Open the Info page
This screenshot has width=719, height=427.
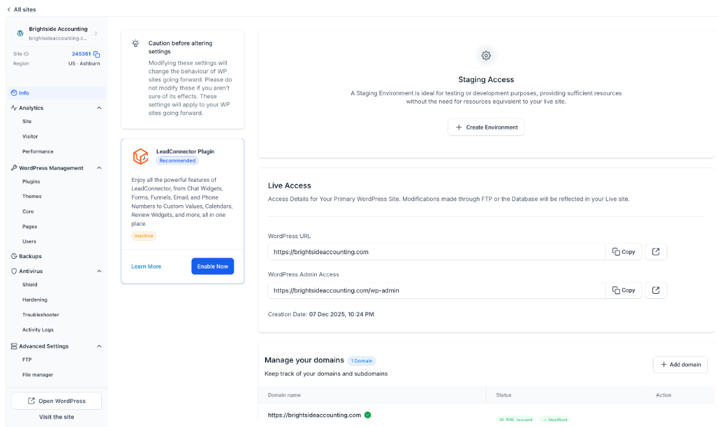56,93
